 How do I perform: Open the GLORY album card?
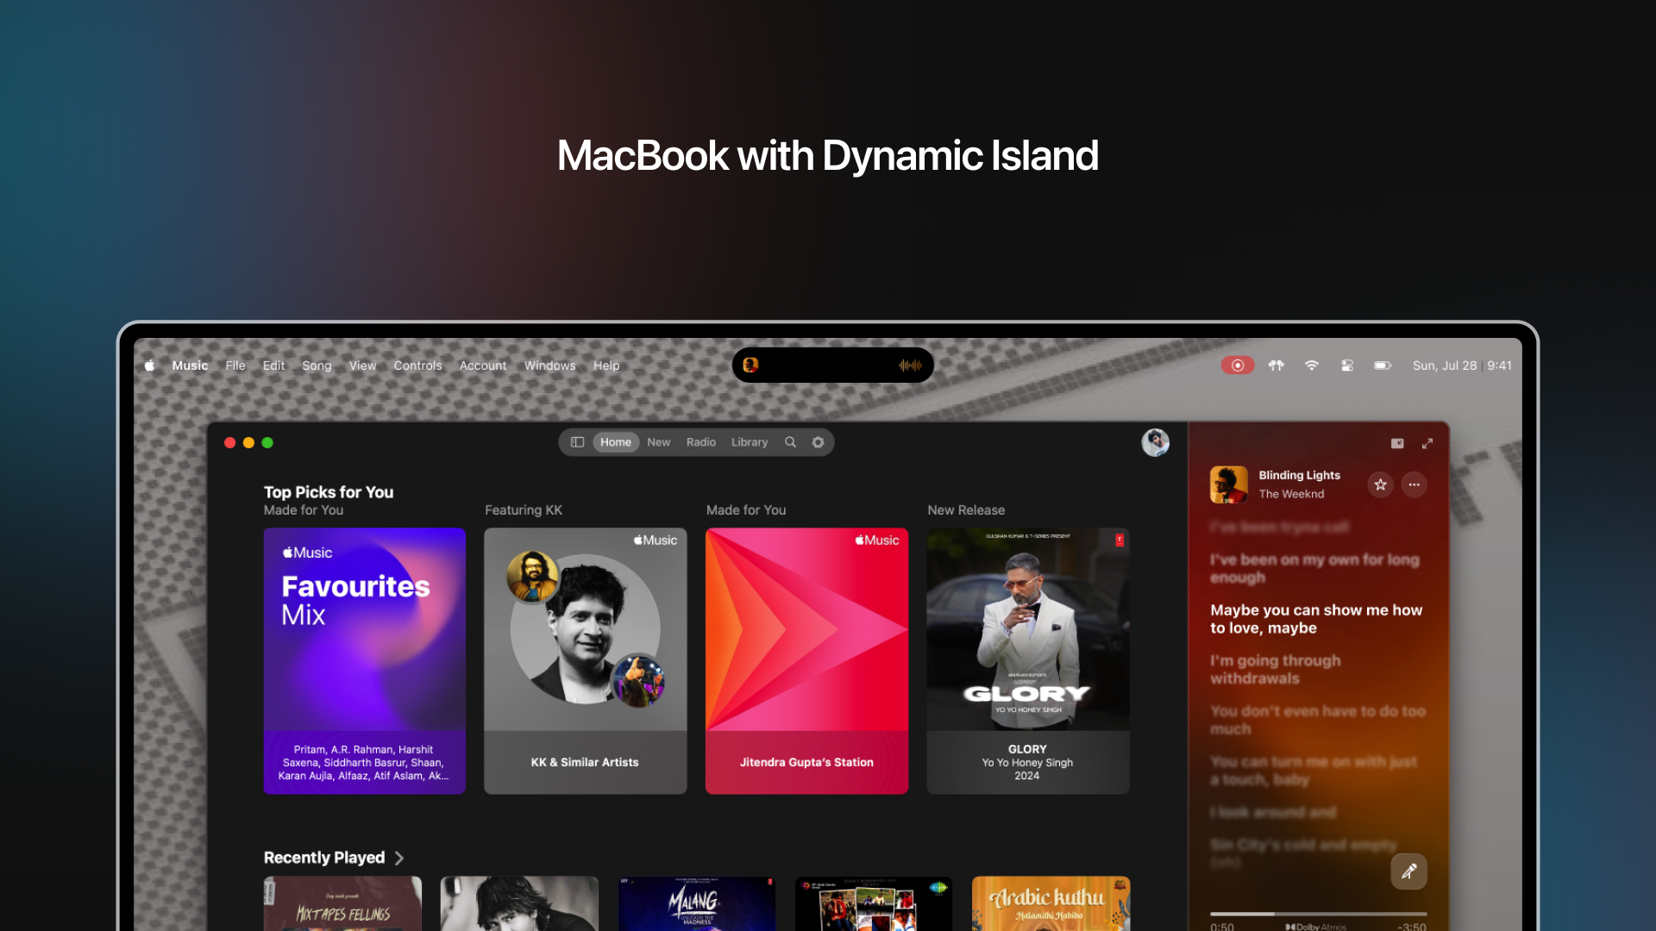coord(1028,660)
